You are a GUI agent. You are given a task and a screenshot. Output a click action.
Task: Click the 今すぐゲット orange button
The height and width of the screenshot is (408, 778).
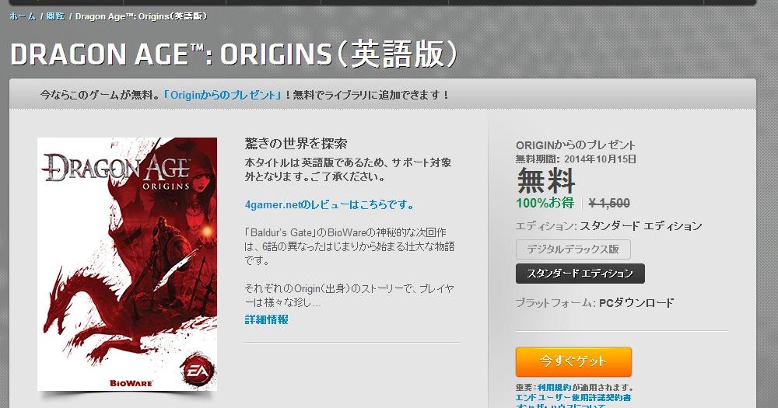click(573, 362)
